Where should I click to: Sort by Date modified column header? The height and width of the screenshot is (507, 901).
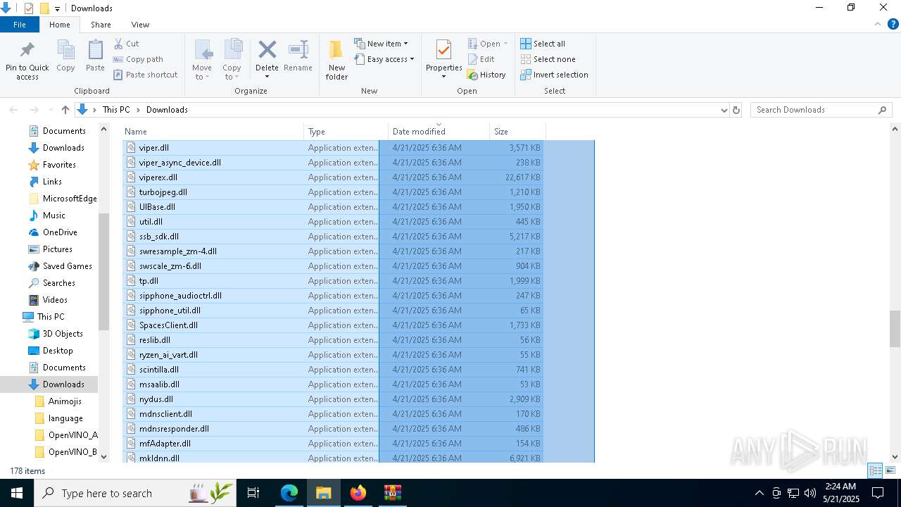click(x=439, y=132)
